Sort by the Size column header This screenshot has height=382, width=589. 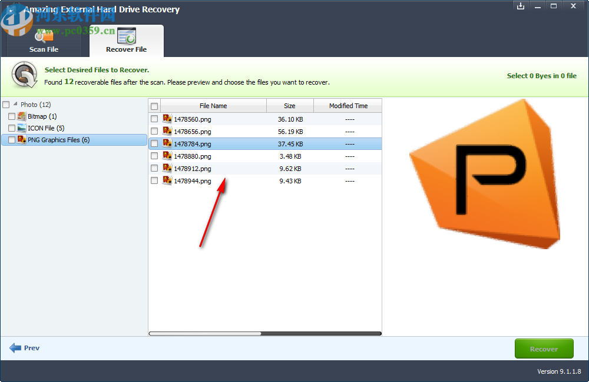290,106
